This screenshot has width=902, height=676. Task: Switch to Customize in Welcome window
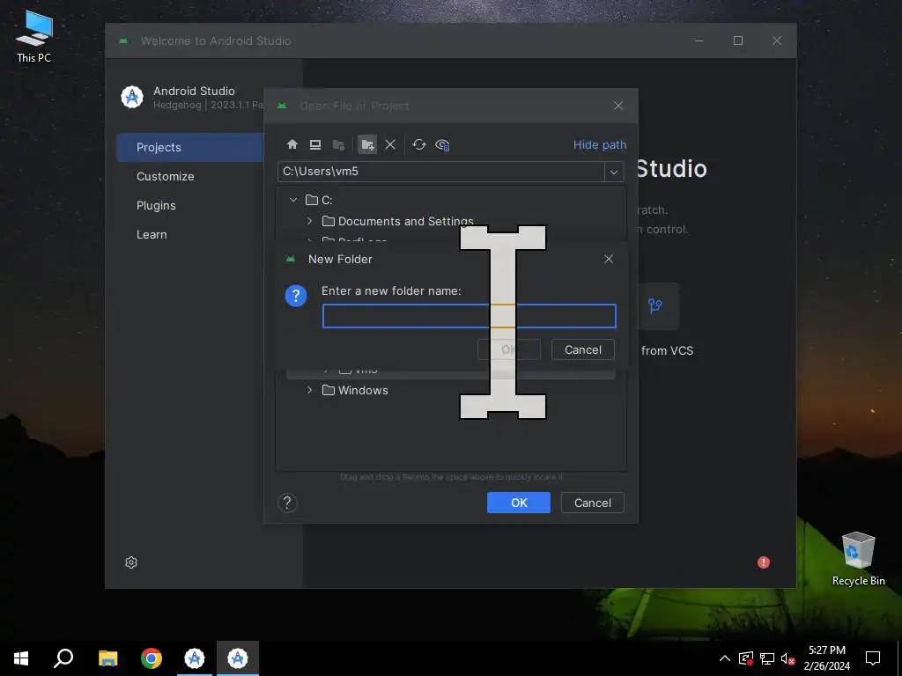tap(165, 176)
